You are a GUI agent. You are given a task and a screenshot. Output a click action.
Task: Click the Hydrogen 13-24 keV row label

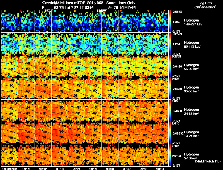192,134
